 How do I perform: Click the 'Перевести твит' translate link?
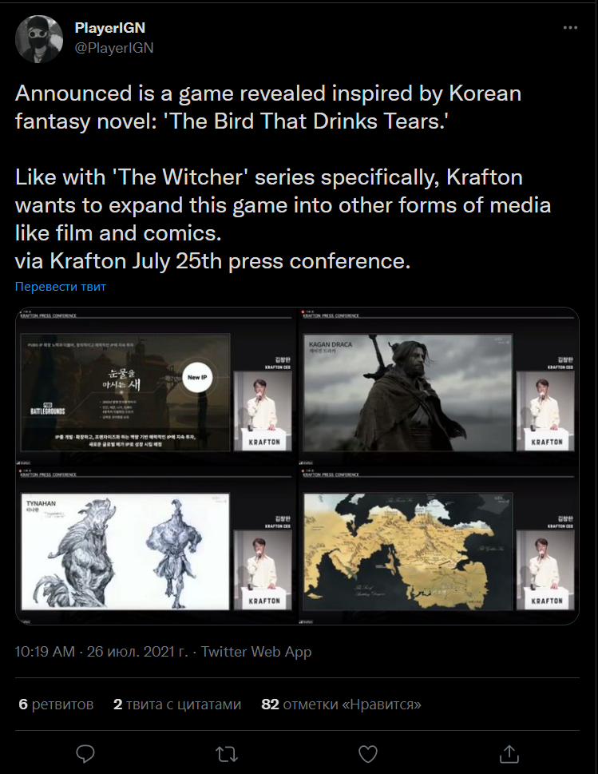click(x=60, y=286)
